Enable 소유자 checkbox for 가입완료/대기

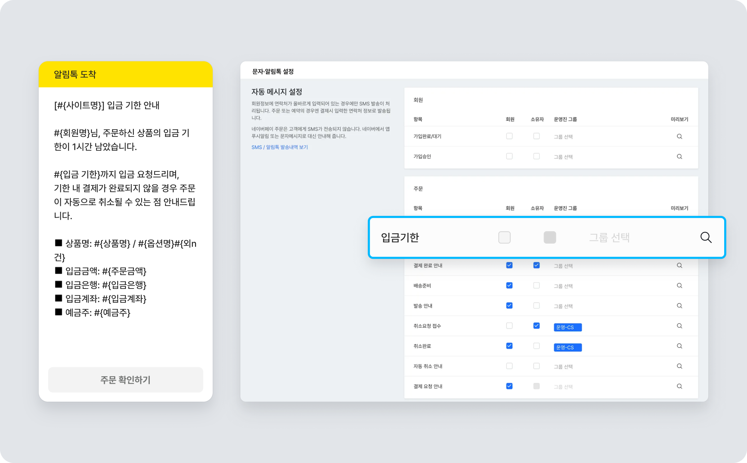pos(536,136)
